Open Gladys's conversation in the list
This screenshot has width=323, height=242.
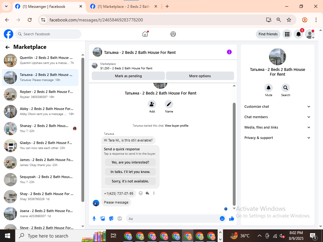click(x=40, y=146)
